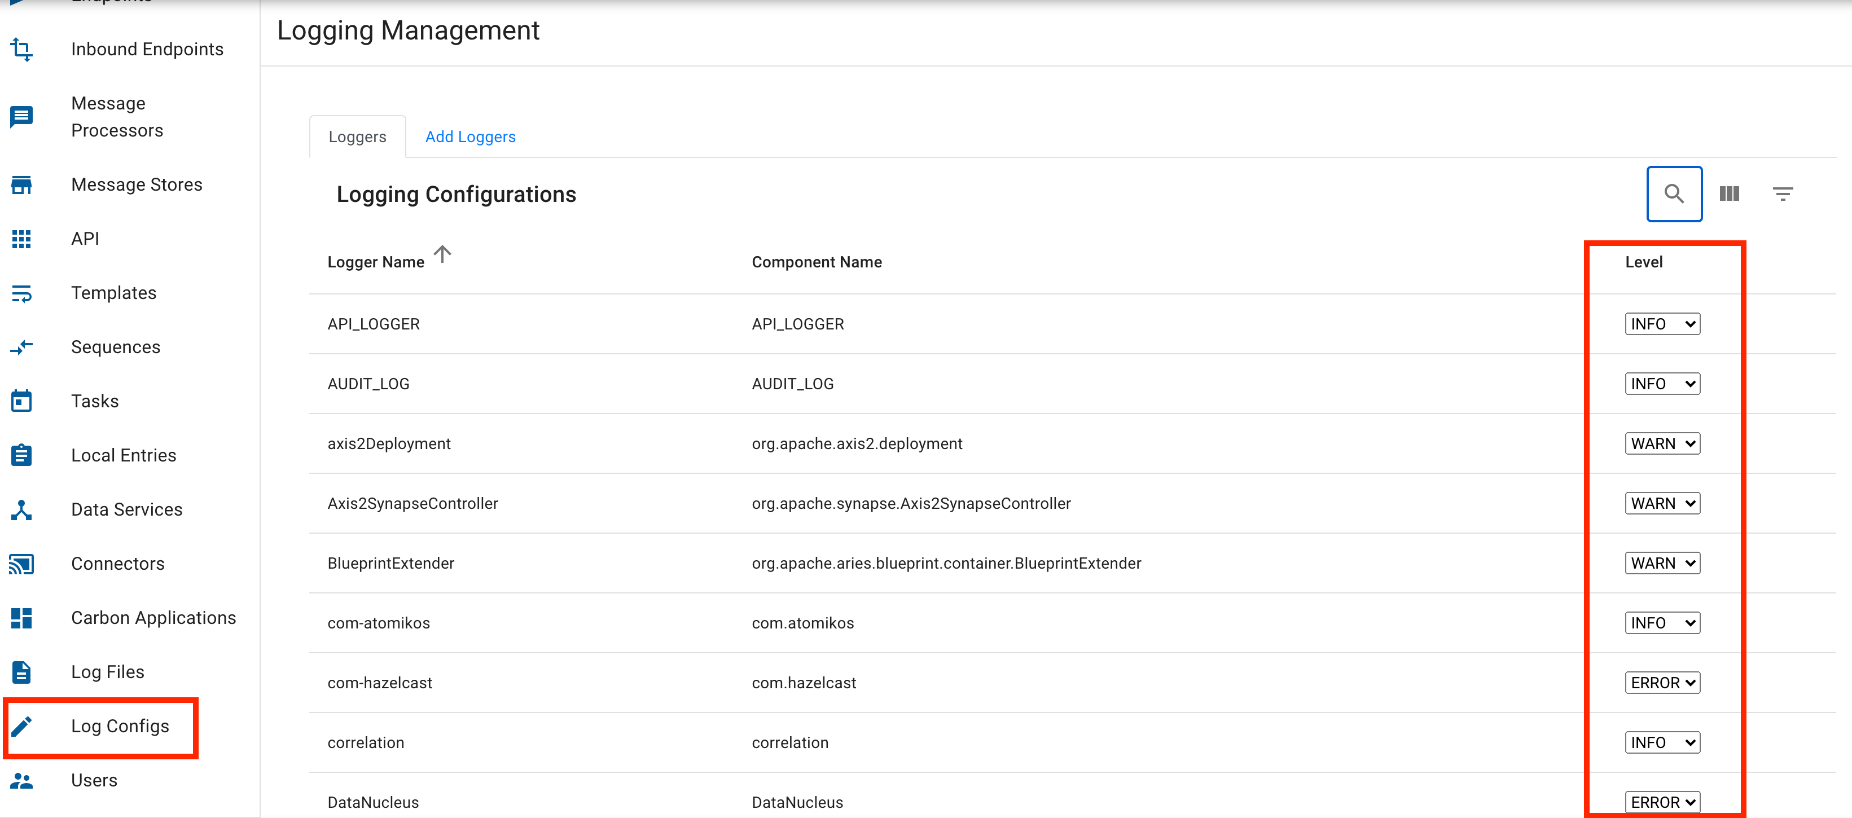The width and height of the screenshot is (1852, 818).
Task: Open the Log Configs page
Action: pos(120,726)
